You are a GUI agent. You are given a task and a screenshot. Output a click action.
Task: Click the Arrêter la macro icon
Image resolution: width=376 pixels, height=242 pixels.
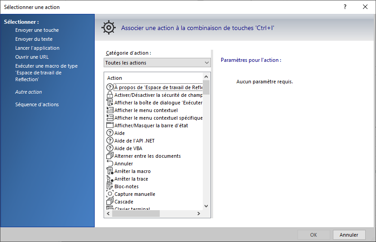click(x=109, y=171)
